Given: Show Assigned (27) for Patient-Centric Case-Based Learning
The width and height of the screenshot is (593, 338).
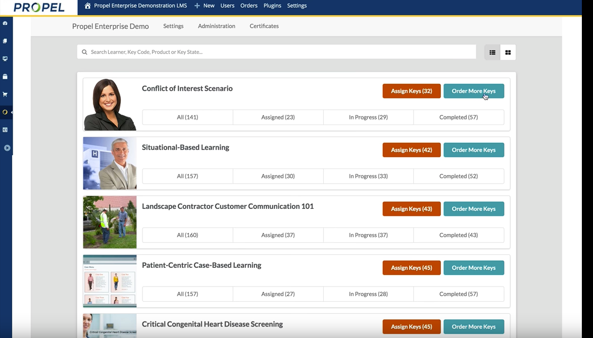Looking at the screenshot, I should pos(278,294).
